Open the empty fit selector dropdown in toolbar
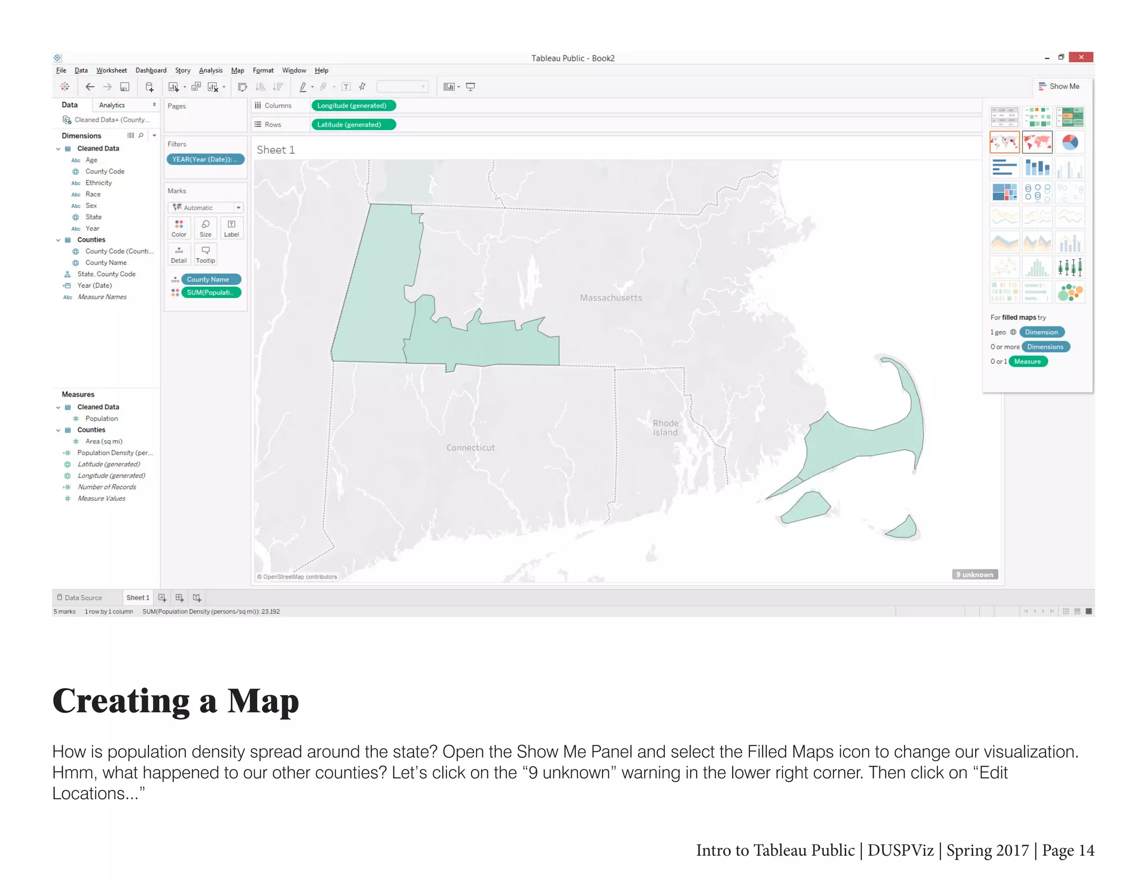This screenshot has height=886, width=1147. point(403,87)
